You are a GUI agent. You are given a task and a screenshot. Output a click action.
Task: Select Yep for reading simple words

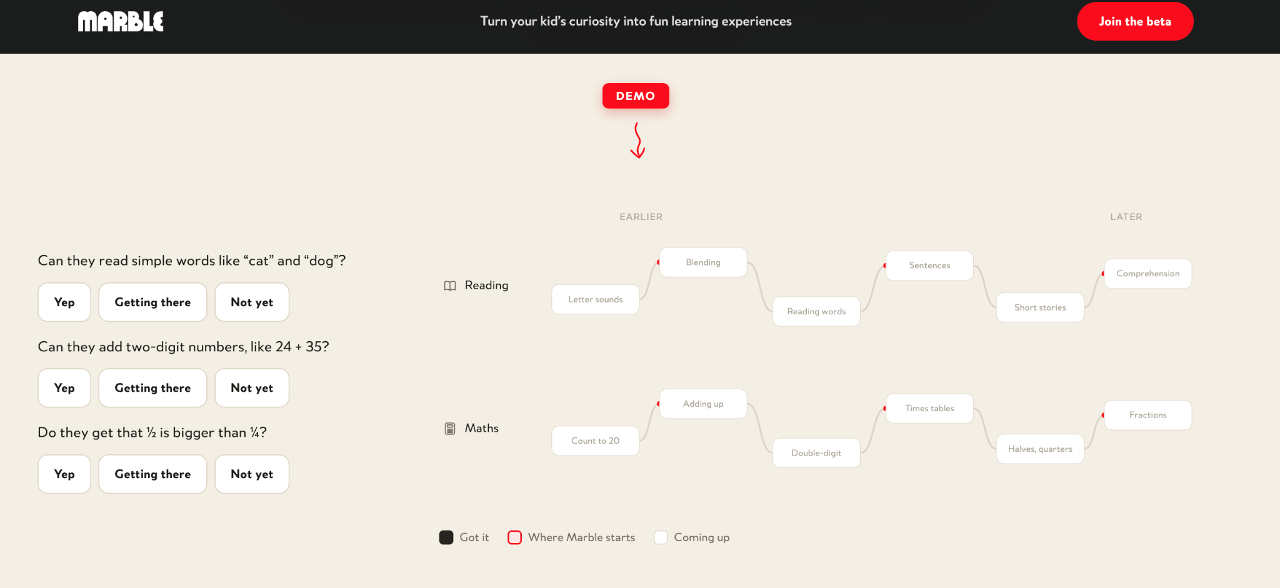click(64, 302)
